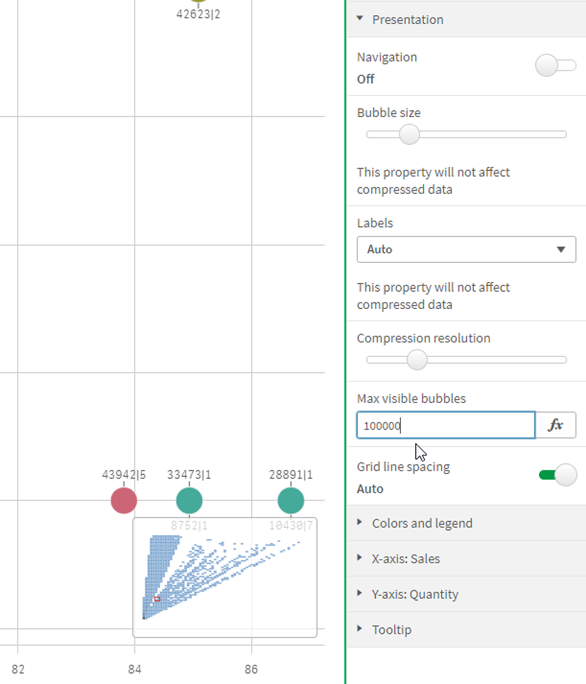Viewport: 586px width, 684px height.
Task: Click inside the Max visible bubbles input
Action: pyautogui.click(x=446, y=425)
